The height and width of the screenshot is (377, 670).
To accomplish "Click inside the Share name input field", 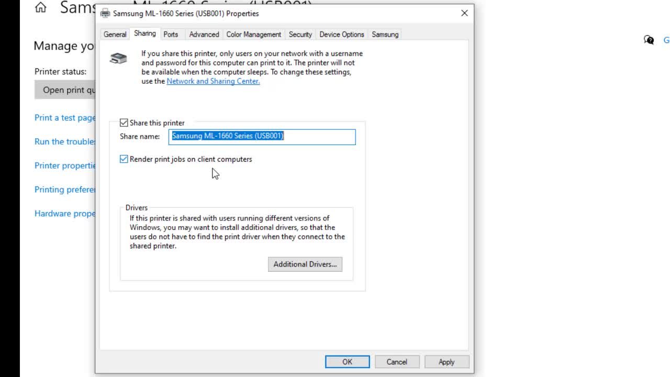I will click(x=262, y=136).
